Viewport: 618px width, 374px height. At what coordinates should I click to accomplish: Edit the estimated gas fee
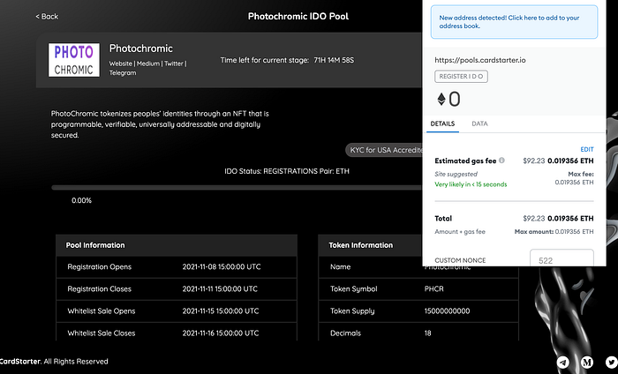pos(587,149)
